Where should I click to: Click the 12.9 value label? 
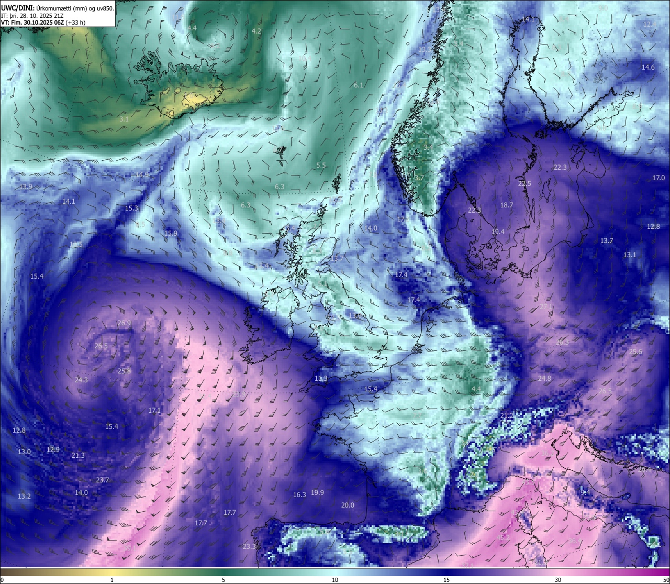pyautogui.click(x=53, y=449)
